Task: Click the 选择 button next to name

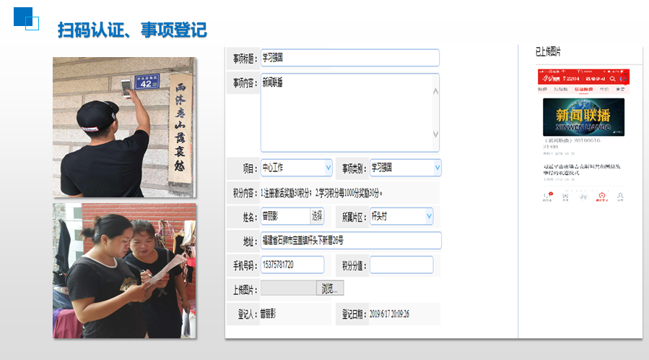Action: coord(317,216)
